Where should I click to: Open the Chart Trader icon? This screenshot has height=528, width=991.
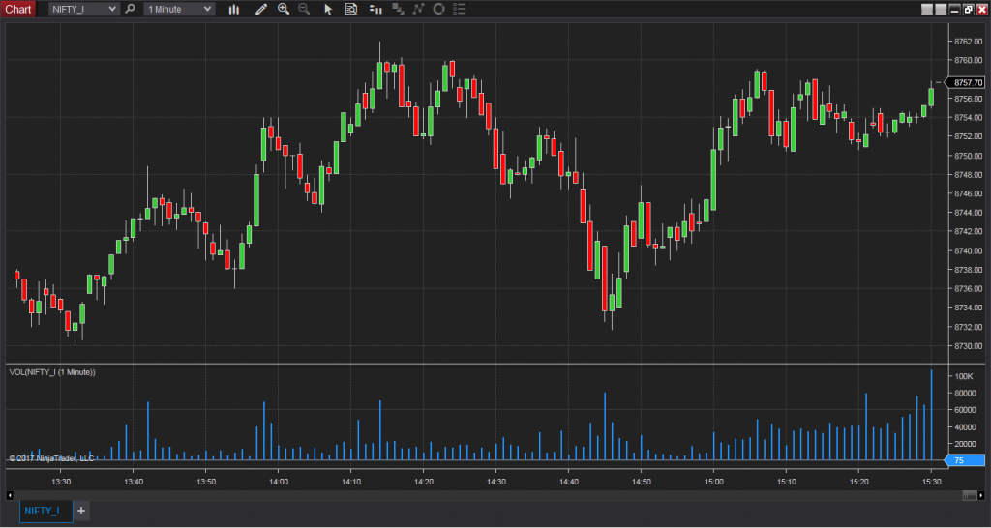pos(375,9)
